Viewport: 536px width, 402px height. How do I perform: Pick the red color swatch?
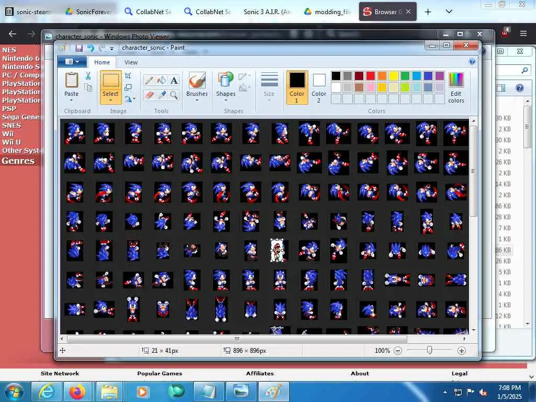pyautogui.click(x=370, y=76)
